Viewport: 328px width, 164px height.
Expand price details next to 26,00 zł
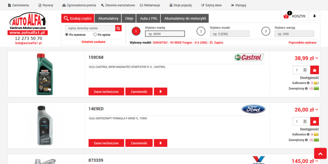tap(317, 110)
